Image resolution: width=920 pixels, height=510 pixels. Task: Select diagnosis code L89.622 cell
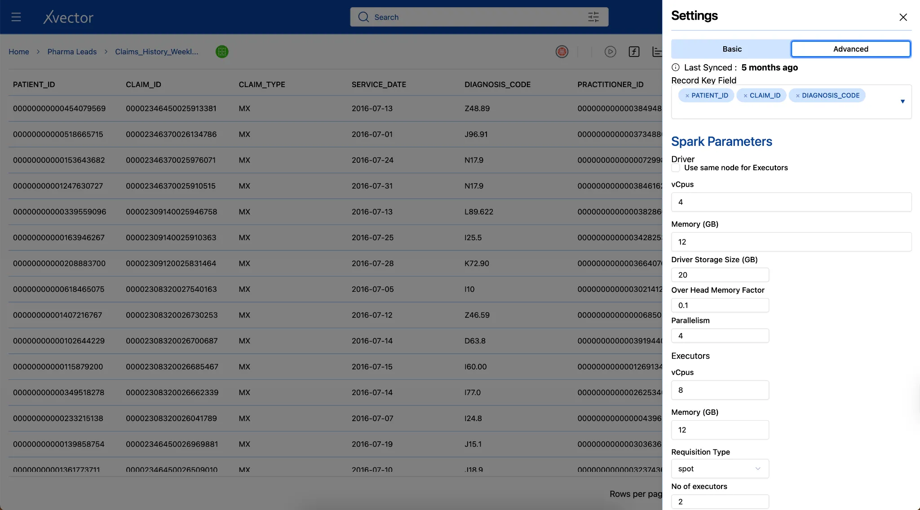point(479,212)
